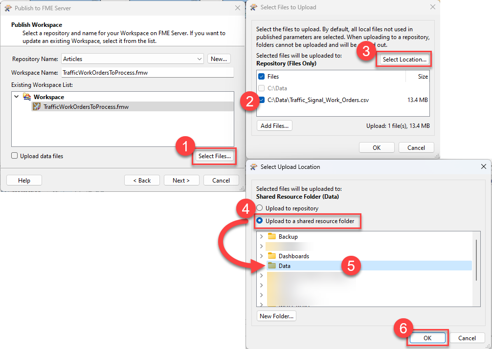
Task: Proceed with the Next > button
Action: [x=181, y=181]
